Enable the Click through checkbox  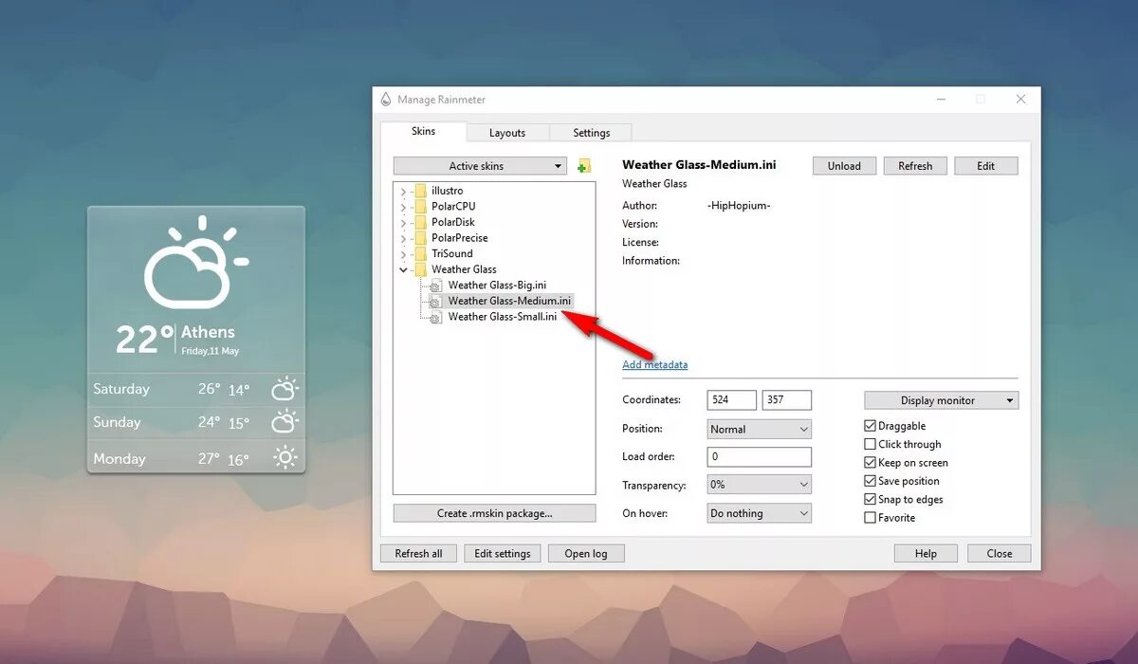pyautogui.click(x=871, y=444)
